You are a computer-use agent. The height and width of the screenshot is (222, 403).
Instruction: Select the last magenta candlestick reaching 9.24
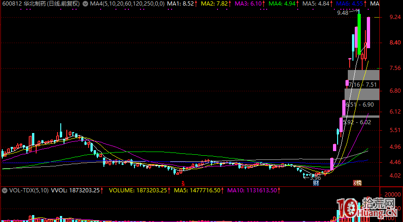368,32
